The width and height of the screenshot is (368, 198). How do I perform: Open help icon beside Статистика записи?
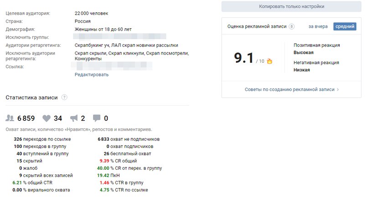click(x=64, y=97)
